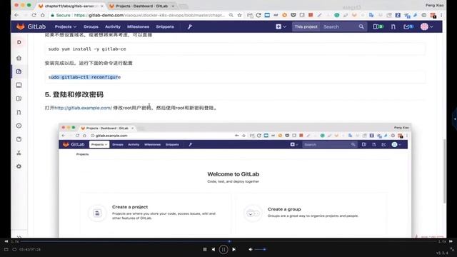The width and height of the screenshot is (457, 257).
Task: Skip to the next video
Action: click(233, 249)
